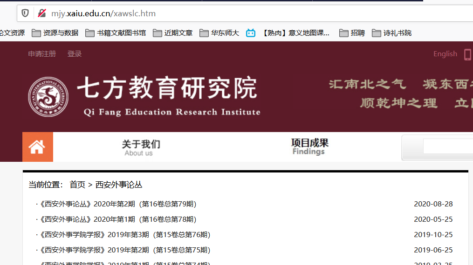Click the date 2020-05-25
Image resolution: width=473 pixels, height=265 pixels.
pos(433,219)
